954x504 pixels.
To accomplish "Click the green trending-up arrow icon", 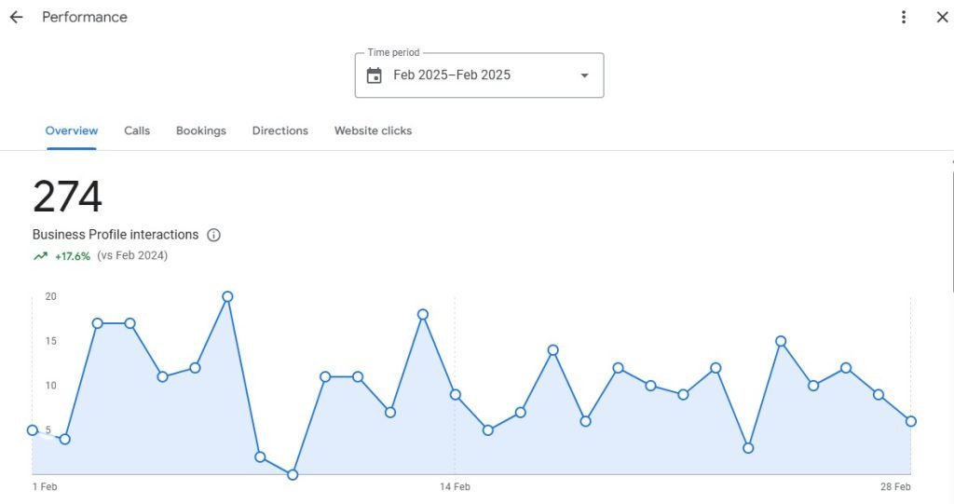I will pyautogui.click(x=40, y=256).
